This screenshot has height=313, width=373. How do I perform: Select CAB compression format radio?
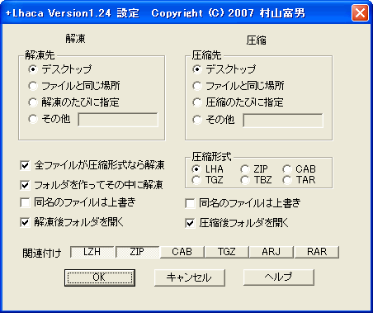(x=287, y=169)
